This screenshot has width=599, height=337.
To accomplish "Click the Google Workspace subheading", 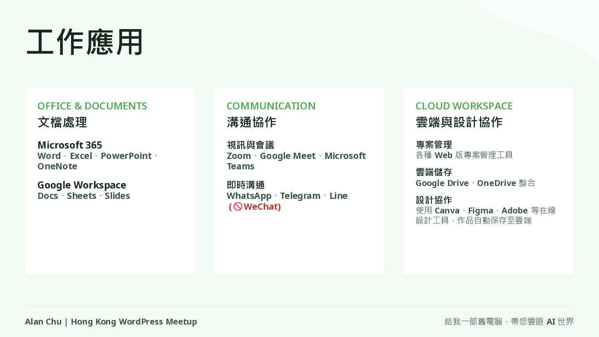I will click(82, 185).
